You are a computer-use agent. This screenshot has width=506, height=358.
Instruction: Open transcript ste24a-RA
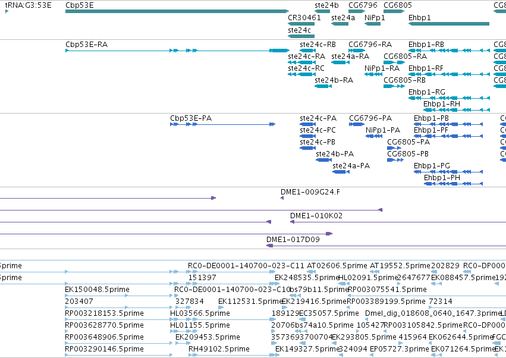[340, 62]
